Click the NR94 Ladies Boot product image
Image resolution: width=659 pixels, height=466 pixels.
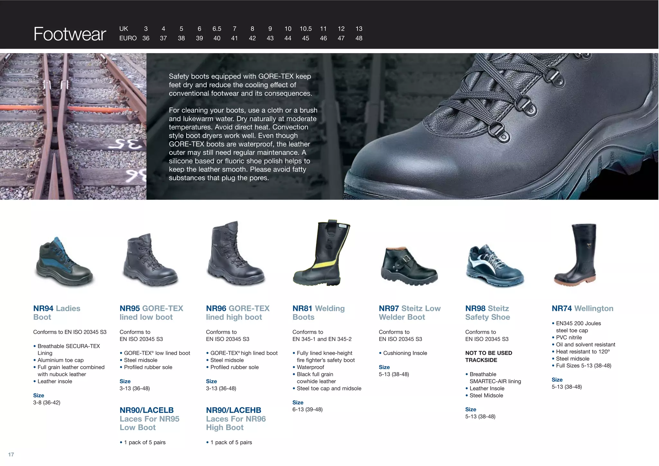tap(65, 262)
